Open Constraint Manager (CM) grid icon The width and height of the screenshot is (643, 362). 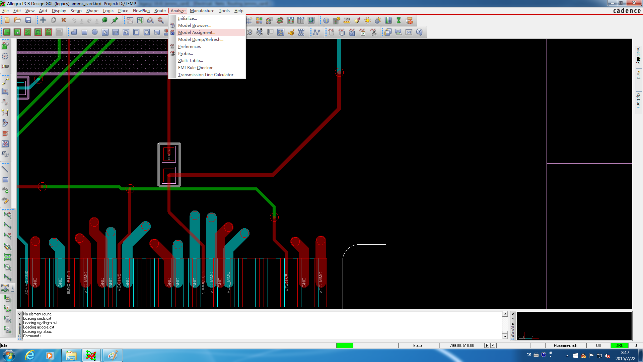[290, 20]
